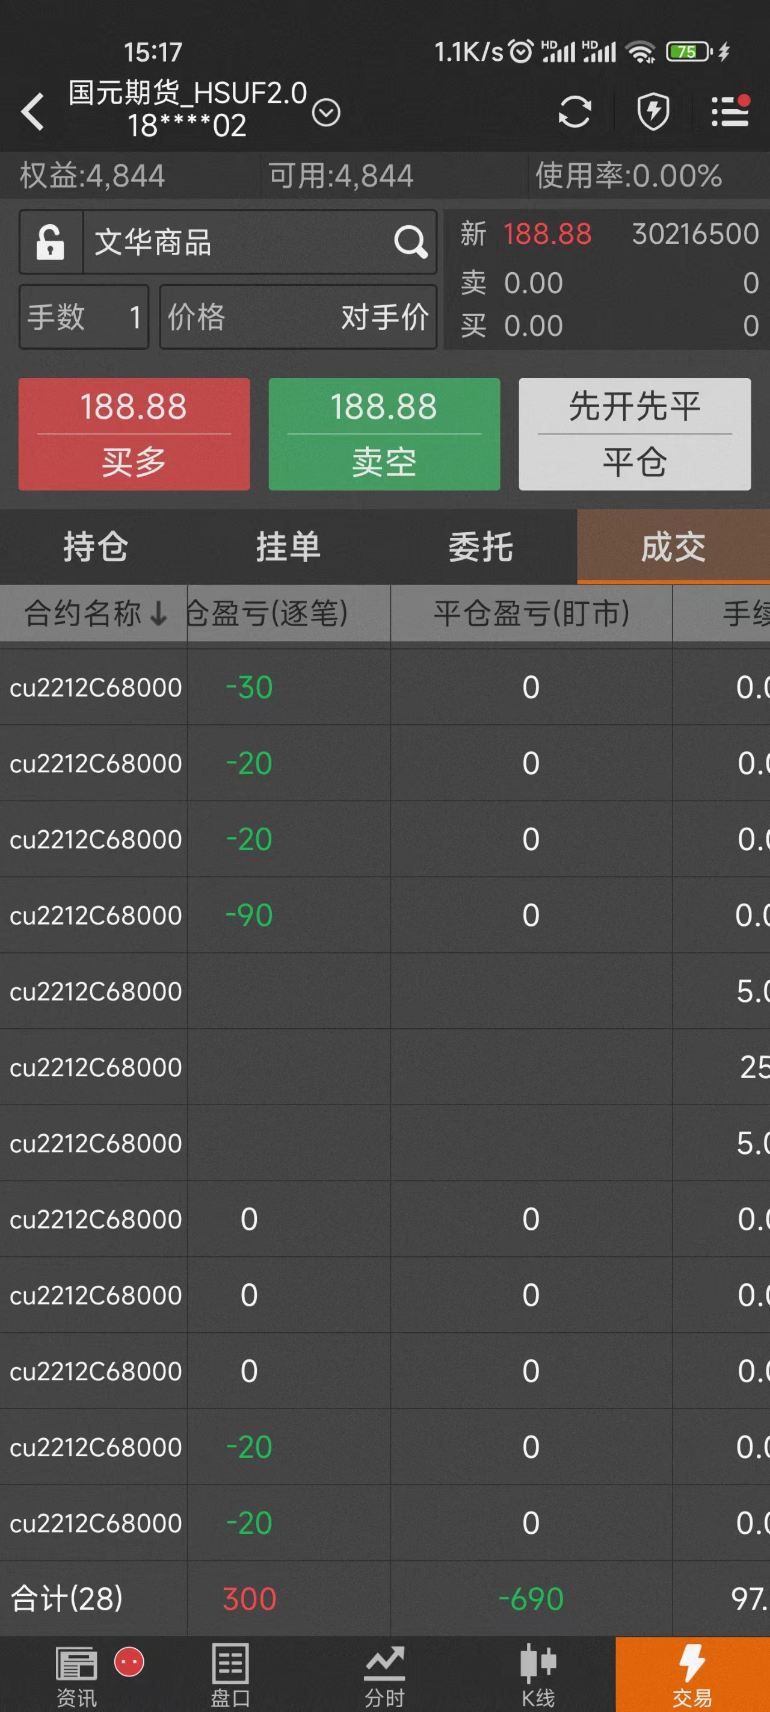Tap the Wi-Fi icon in status bar
The height and width of the screenshot is (1712, 770).
[641, 51]
